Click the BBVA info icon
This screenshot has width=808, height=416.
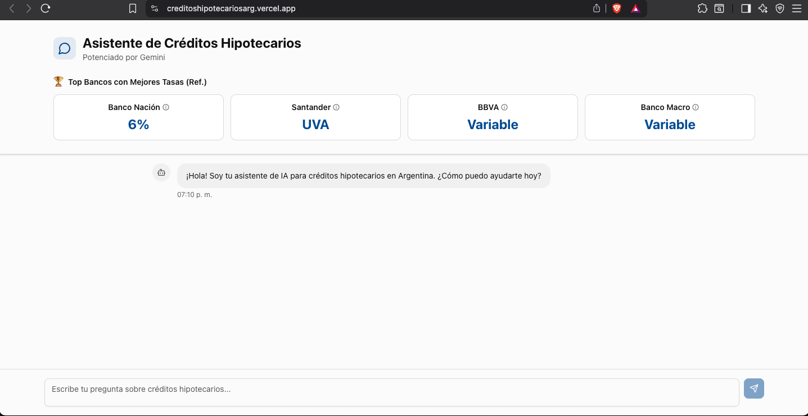504,107
